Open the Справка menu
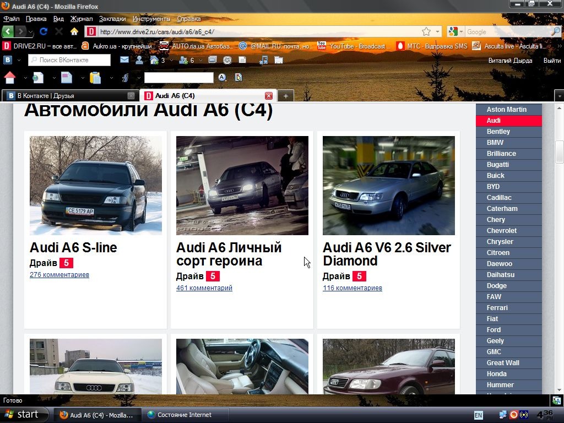Viewport: 564px width, 423px height. click(x=189, y=19)
